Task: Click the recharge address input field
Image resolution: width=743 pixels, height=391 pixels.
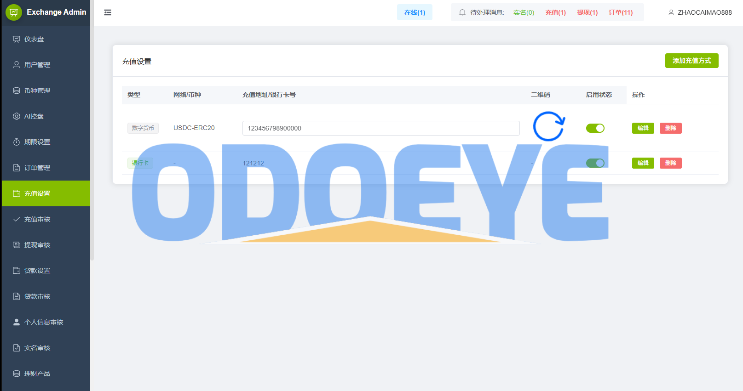Action: 380,128
